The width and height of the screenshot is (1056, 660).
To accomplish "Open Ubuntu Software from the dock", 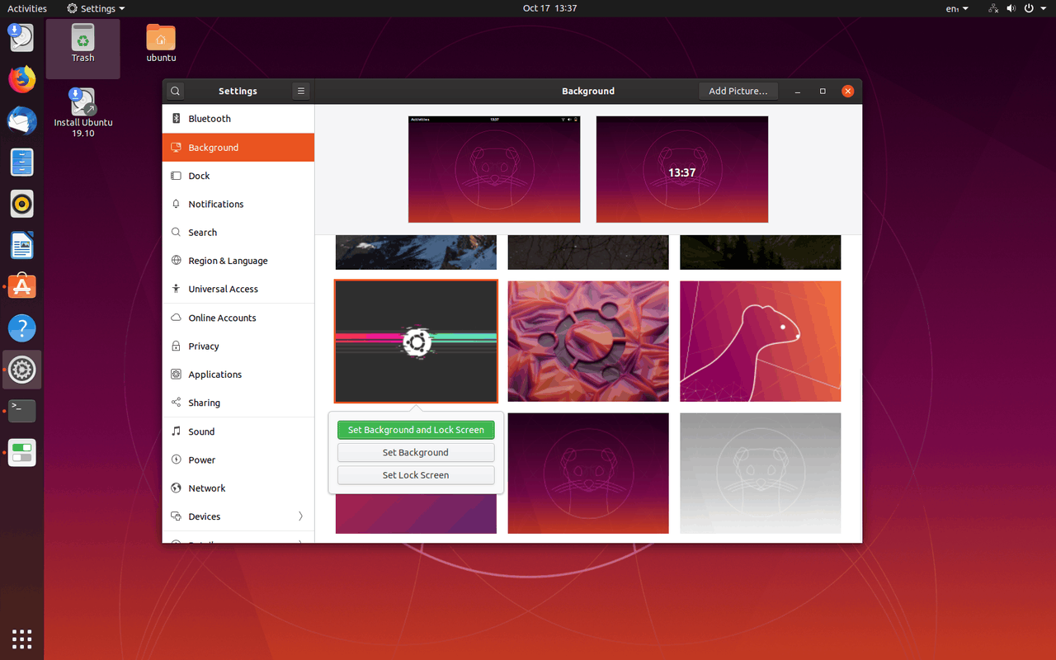I will 22,286.
